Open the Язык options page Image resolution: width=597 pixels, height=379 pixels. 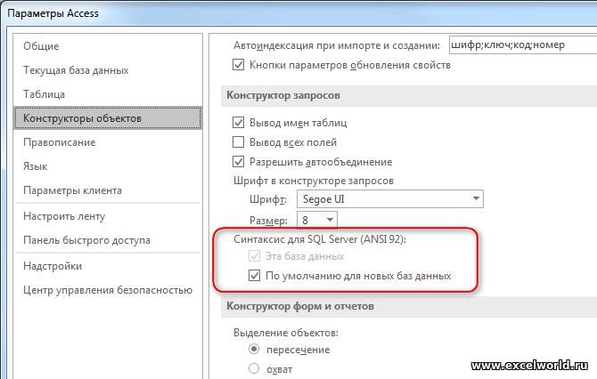(36, 166)
